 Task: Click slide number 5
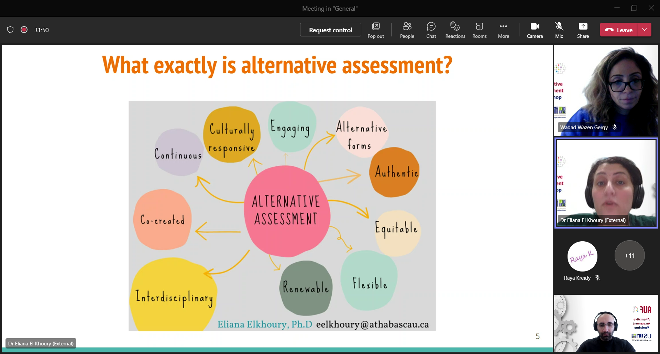pyautogui.click(x=538, y=336)
